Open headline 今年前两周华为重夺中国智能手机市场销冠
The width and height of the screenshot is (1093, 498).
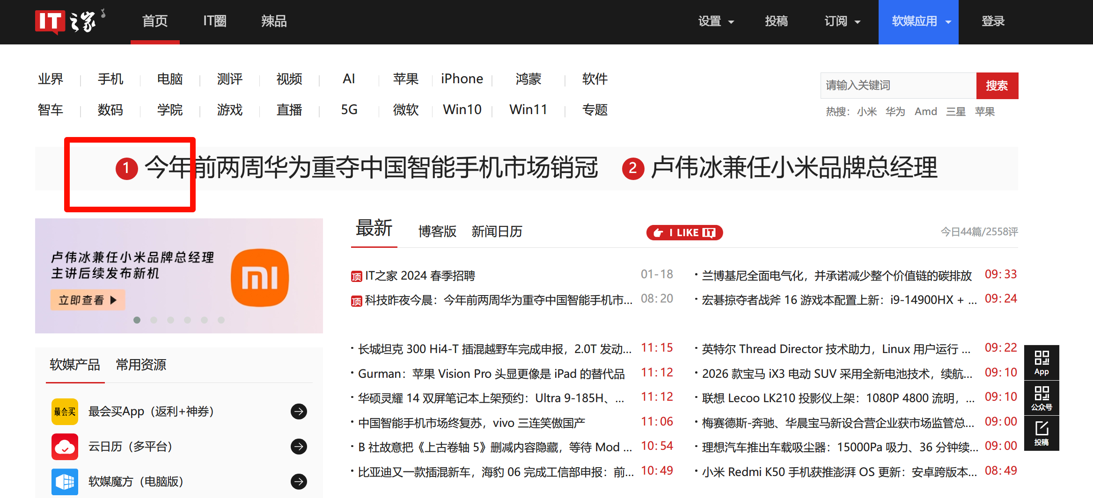371,168
